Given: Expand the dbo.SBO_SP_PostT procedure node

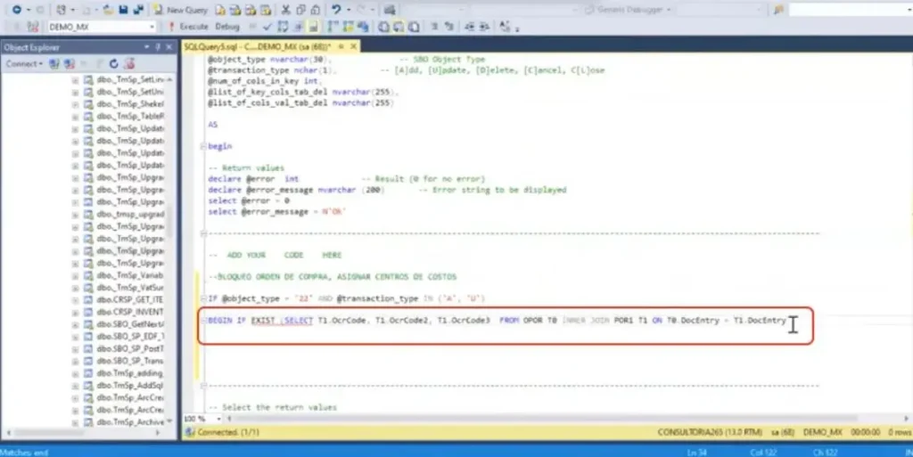Looking at the screenshot, I should [x=75, y=349].
